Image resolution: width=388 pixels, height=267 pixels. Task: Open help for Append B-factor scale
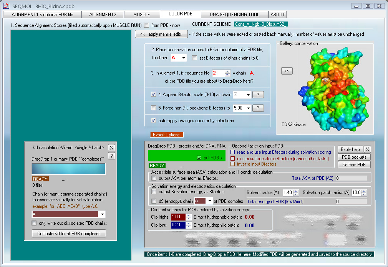[258, 95]
